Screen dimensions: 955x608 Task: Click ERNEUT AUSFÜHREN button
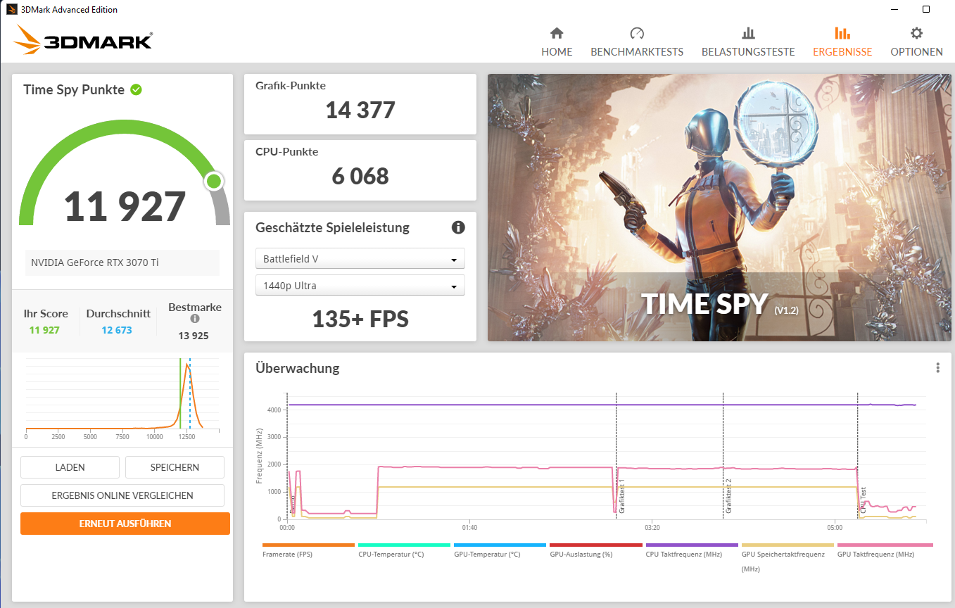[x=125, y=524]
